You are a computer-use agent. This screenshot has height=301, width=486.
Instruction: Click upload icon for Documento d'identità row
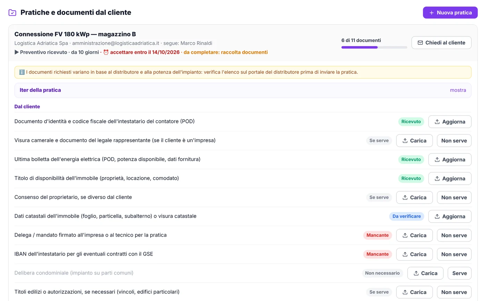(x=437, y=122)
